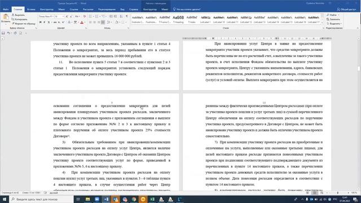This screenshot has height=203, width=361.
Task: Toggle Subscript formatting
Action: (x=59, y=23)
